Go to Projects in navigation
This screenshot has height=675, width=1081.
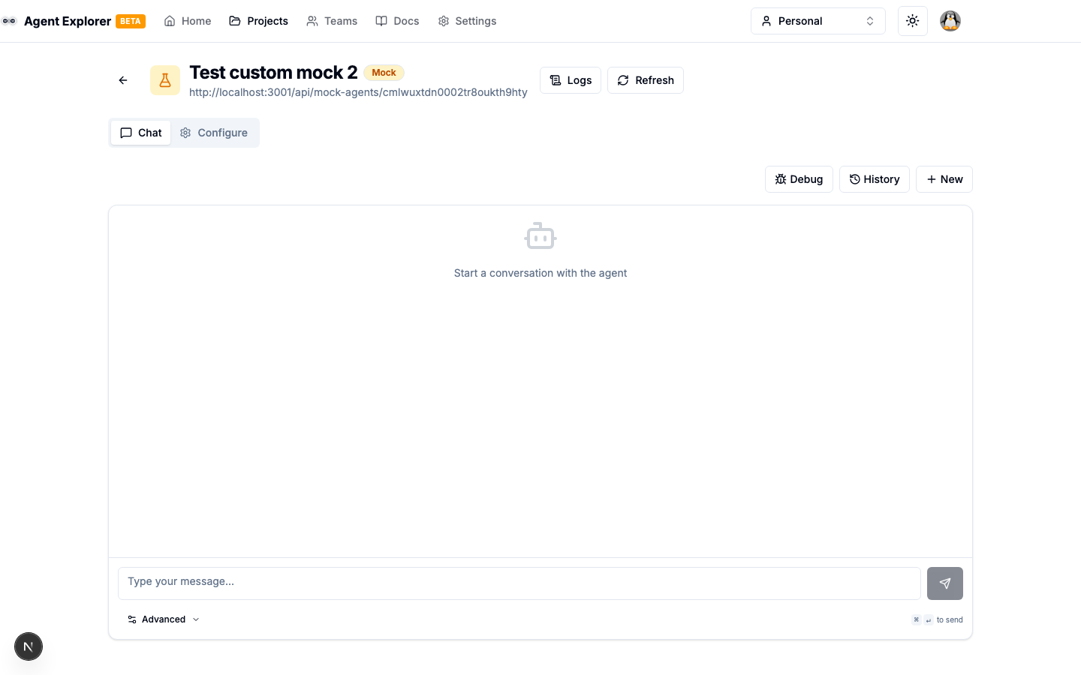pyautogui.click(x=258, y=21)
